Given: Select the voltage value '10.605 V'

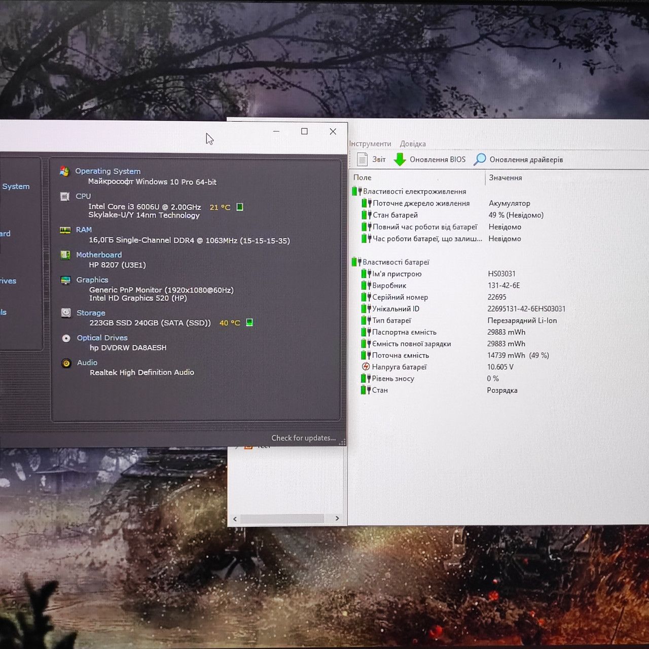Looking at the screenshot, I should 500,367.
